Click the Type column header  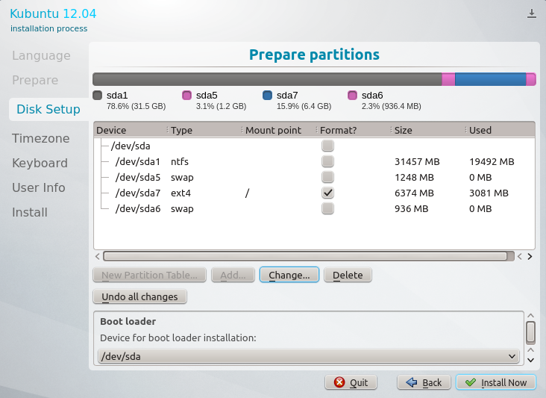click(x=205, y=130)
